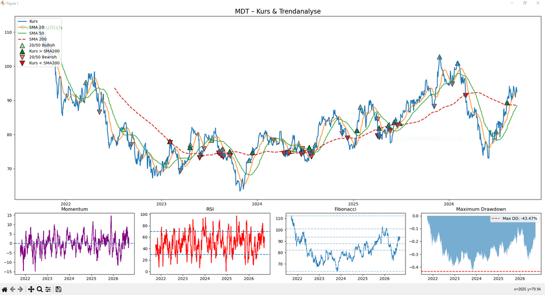Click the Fibonacci subplot title
This screenshot has width=545, height=295.
tap(345, 209)
